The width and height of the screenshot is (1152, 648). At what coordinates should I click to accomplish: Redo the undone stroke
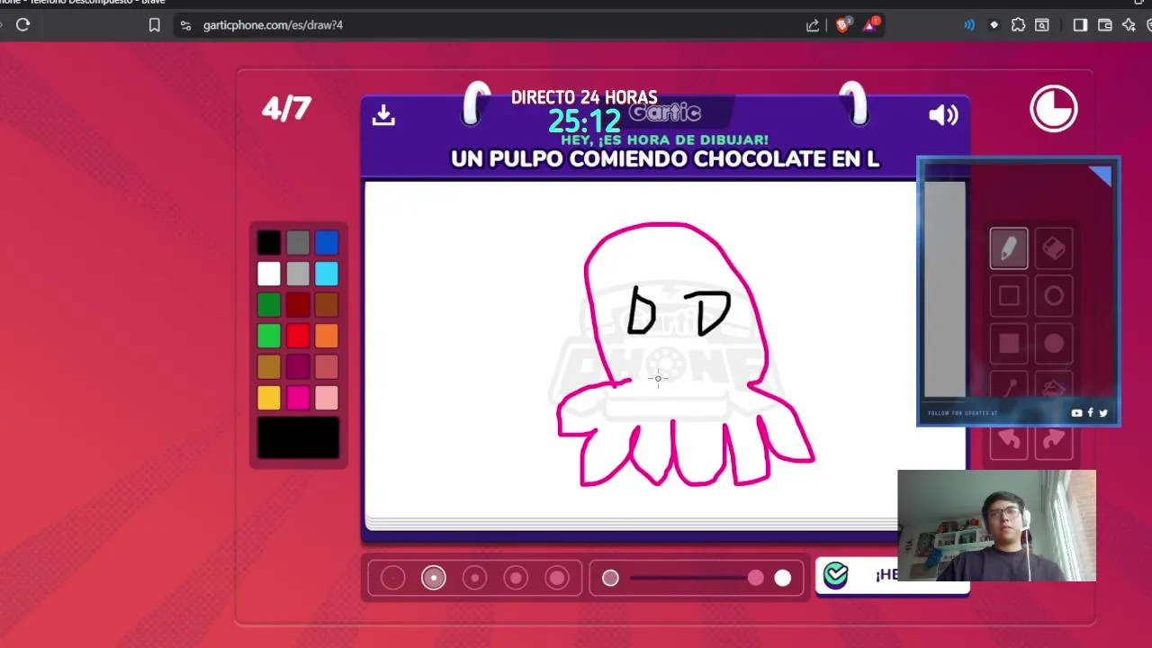(1054, 439)
